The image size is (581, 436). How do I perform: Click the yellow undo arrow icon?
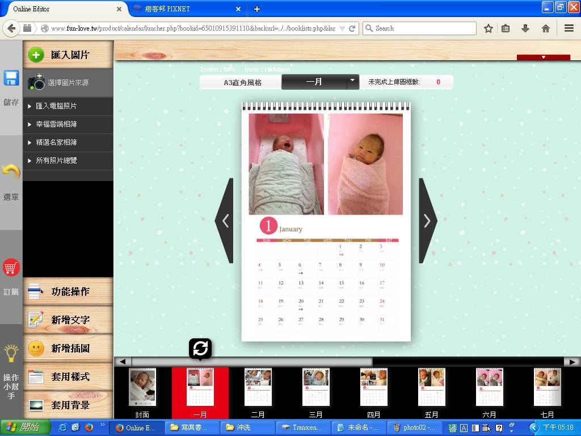click(x=11, y=171)
